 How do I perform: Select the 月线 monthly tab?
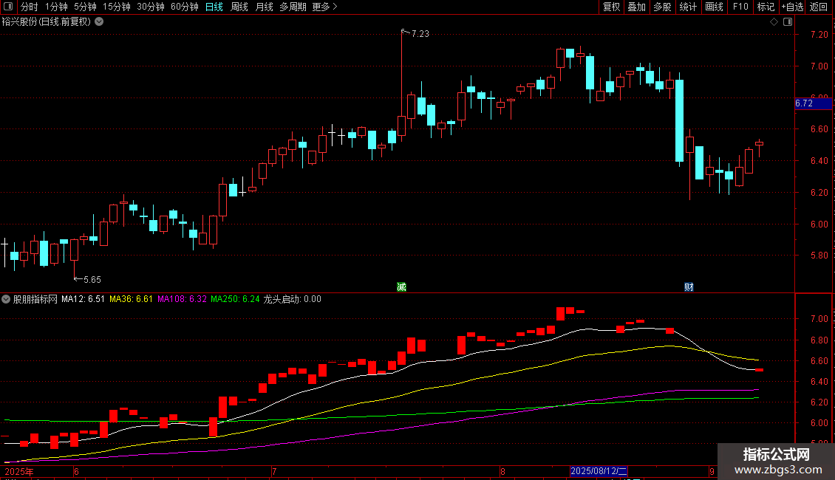pyautogui.click(x=264, y=7)
